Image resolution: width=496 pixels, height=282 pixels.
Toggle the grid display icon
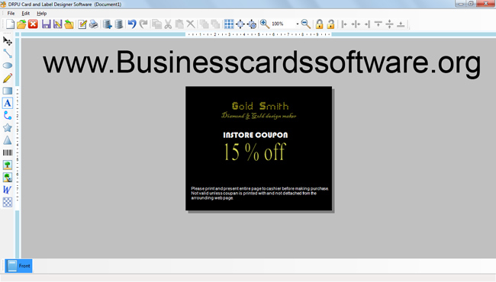pyautogui.click(x=229, y=24)
